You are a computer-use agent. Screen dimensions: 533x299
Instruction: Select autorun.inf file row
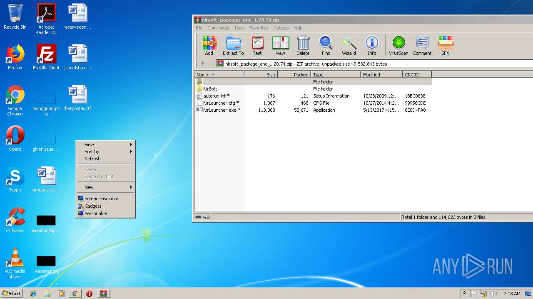(313, 96)
